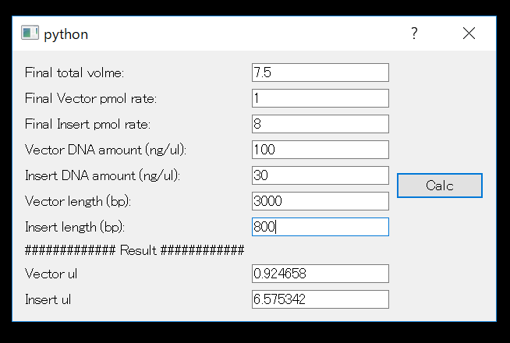Focus the Final total volme input field

coord(320,72)
